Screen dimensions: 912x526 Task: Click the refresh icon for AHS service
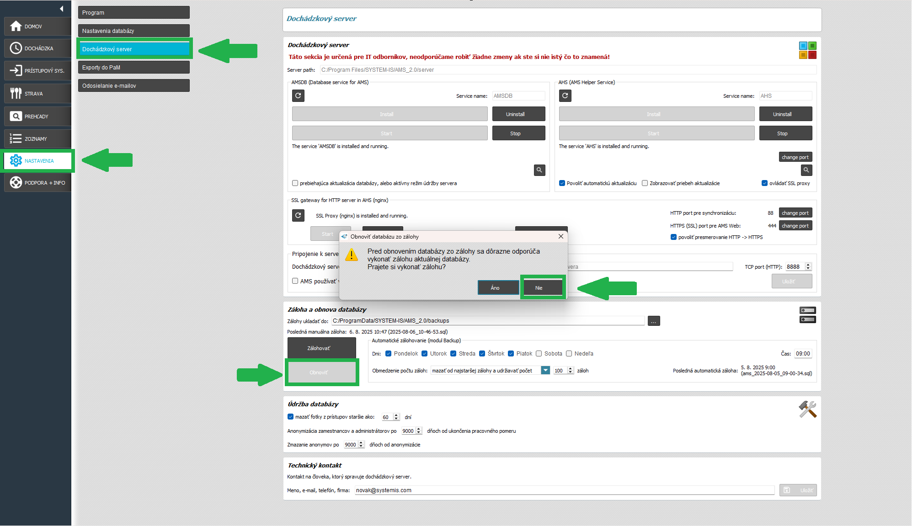coord(565,96)
